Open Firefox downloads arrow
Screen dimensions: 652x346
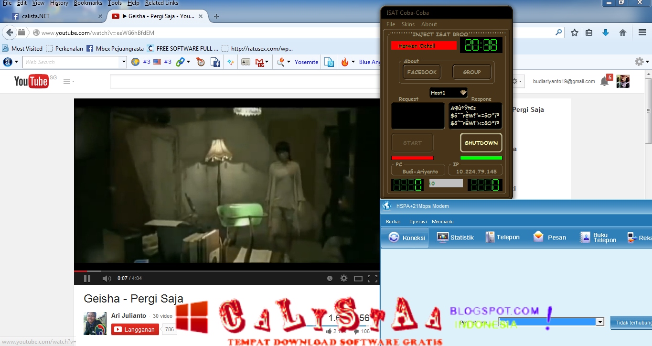point(606,33)
